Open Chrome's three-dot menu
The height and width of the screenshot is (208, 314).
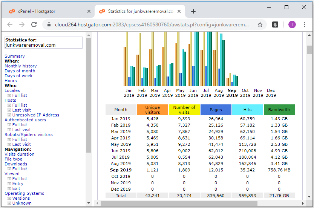coord(305,24)
